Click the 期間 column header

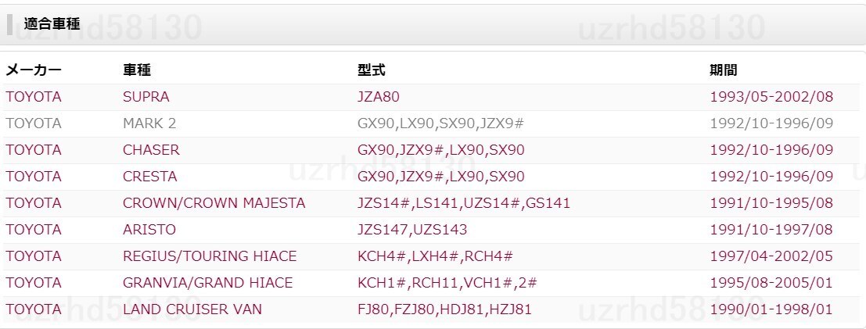[723, 70]
